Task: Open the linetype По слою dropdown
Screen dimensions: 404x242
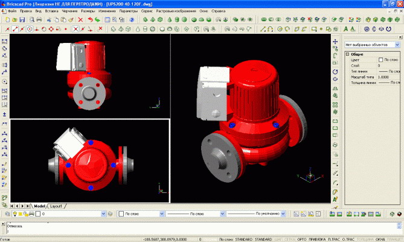Action: click(x=222, y=214)
